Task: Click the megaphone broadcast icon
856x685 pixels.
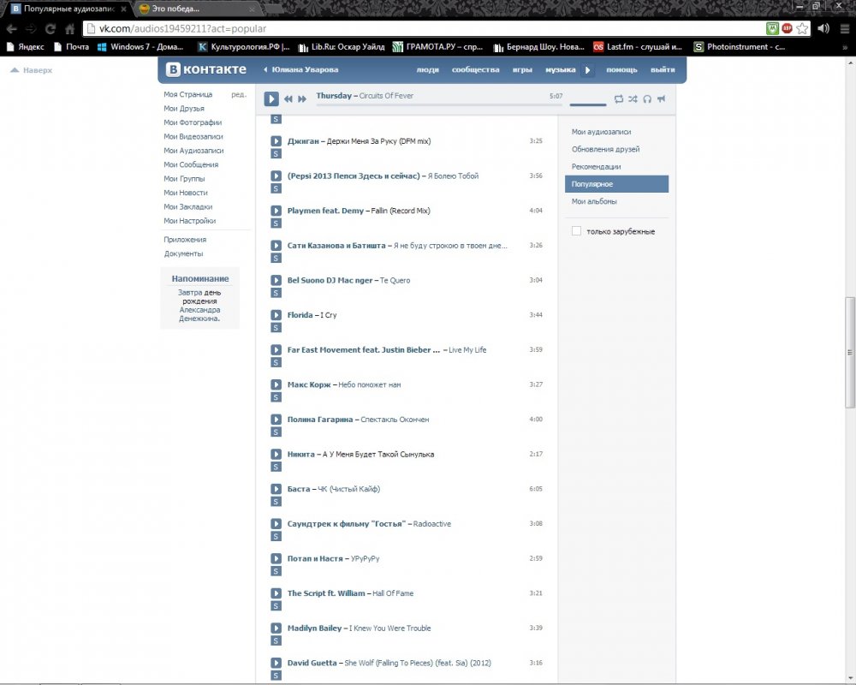Action: click(661, 99)
